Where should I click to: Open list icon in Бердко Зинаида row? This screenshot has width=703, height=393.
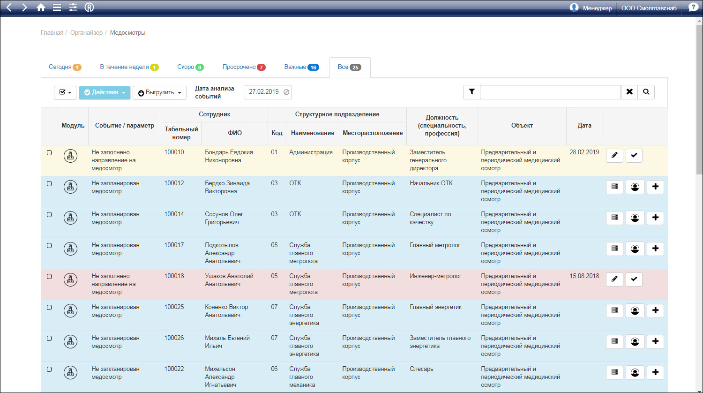[614, 187]
